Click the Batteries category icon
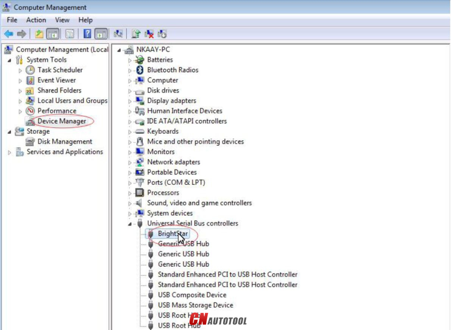Image resolution: width=451 pixels, height=330 pixels. 140,60
